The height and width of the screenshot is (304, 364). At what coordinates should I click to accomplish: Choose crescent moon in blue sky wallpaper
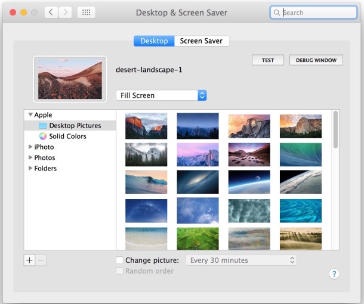pos(198,210)
